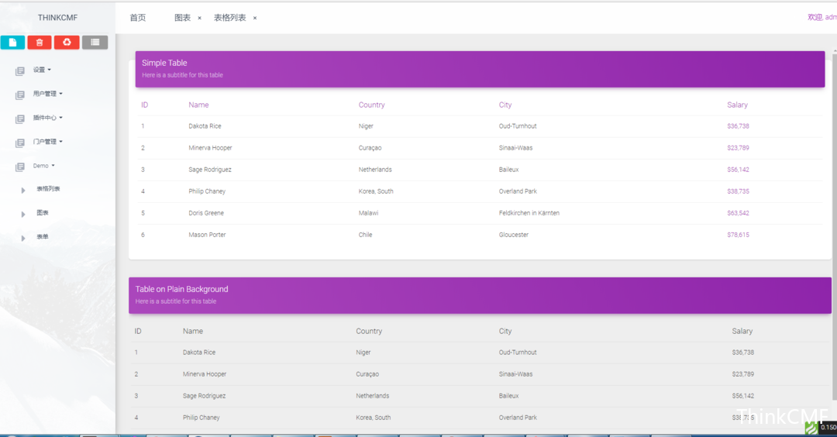Click the red trash can button
This screenshot has width=837, height=437.
pyautogui.click(x=40, y=43)
